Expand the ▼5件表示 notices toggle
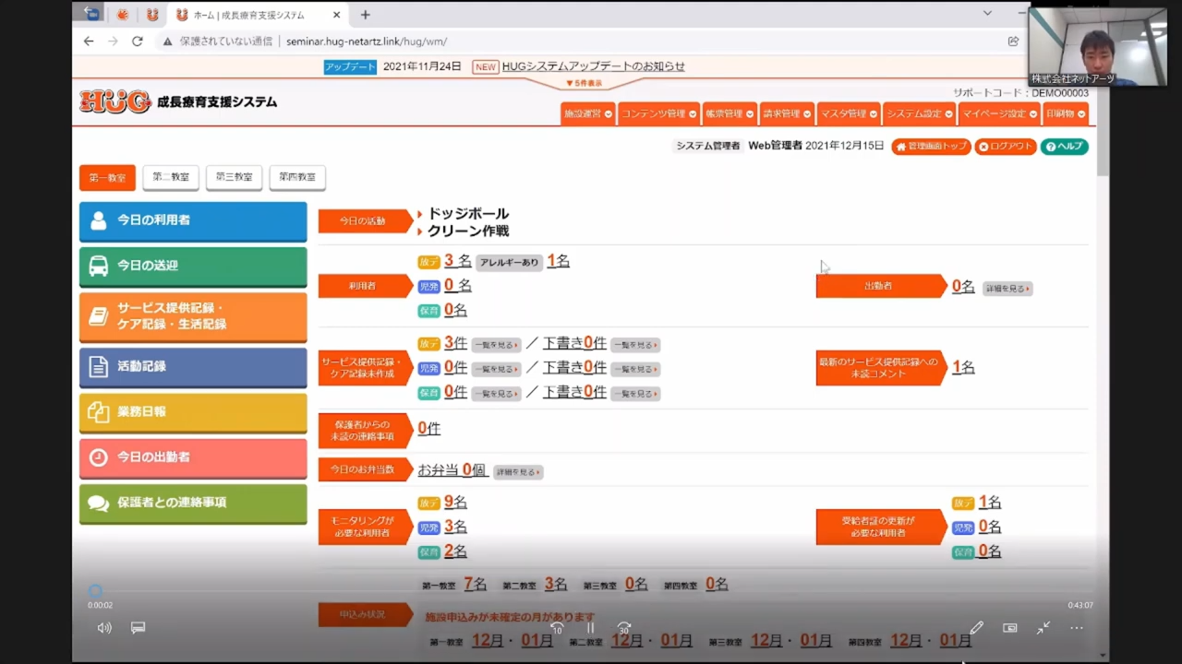Screen dimensions: 1182x664 pos(584,83)
